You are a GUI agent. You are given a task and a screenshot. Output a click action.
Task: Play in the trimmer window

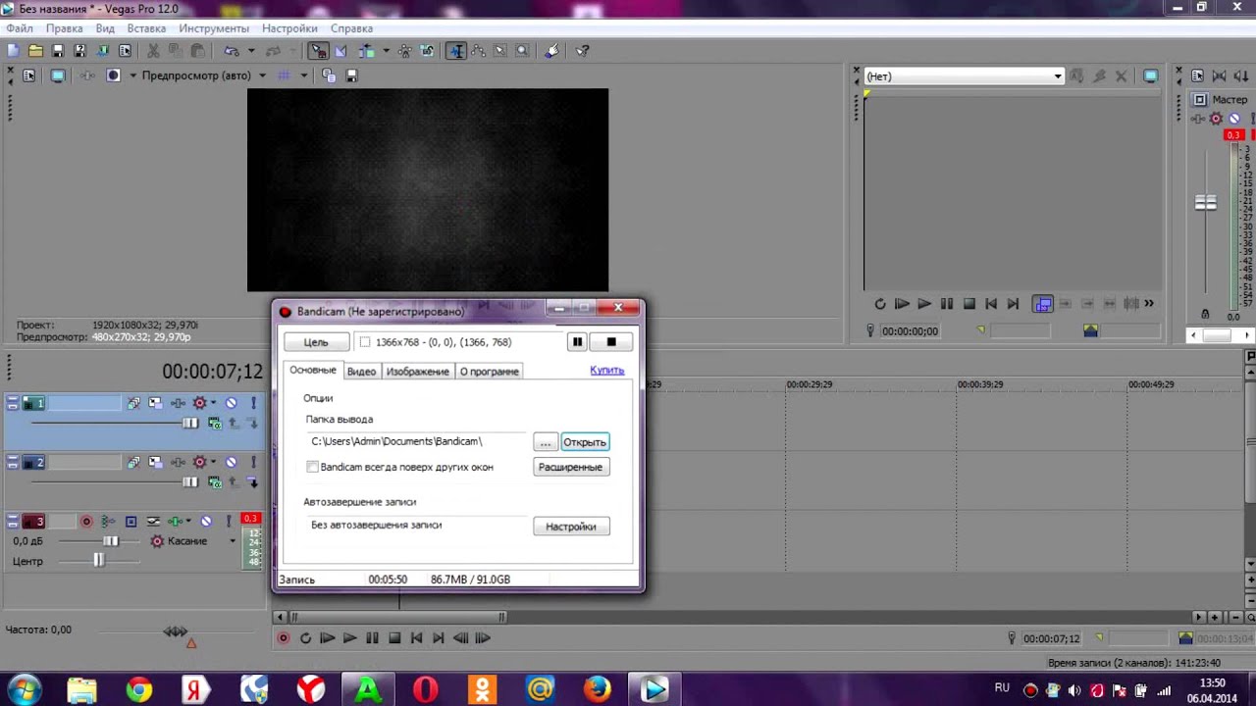click(924, 304)
